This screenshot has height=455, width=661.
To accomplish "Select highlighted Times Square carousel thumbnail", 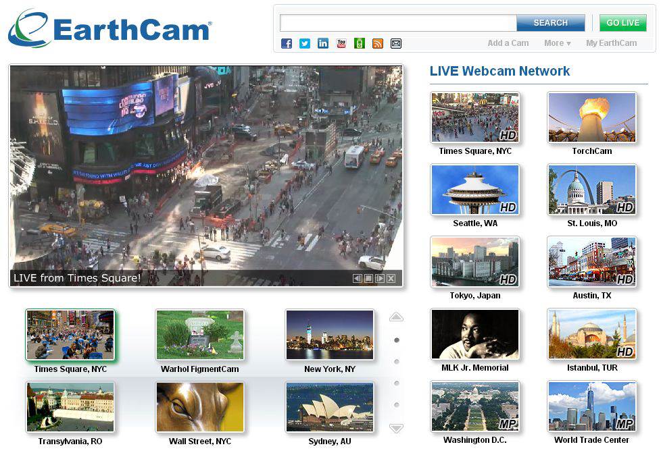I will coord(70,335).
